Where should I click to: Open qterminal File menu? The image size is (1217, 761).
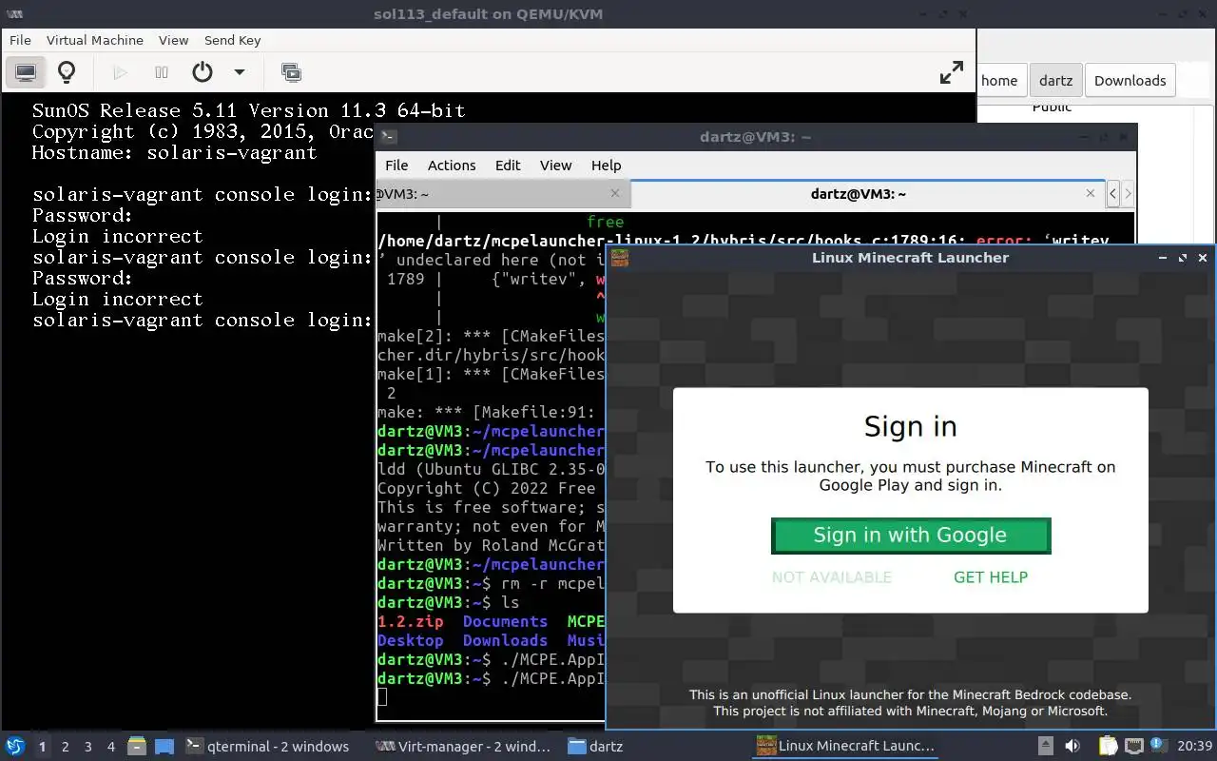click(x=396, y=165)
